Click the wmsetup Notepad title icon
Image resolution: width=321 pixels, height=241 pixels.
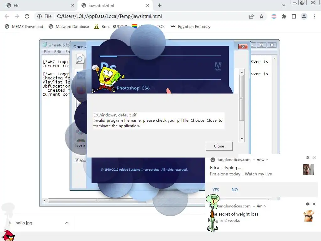coord(45,45)
